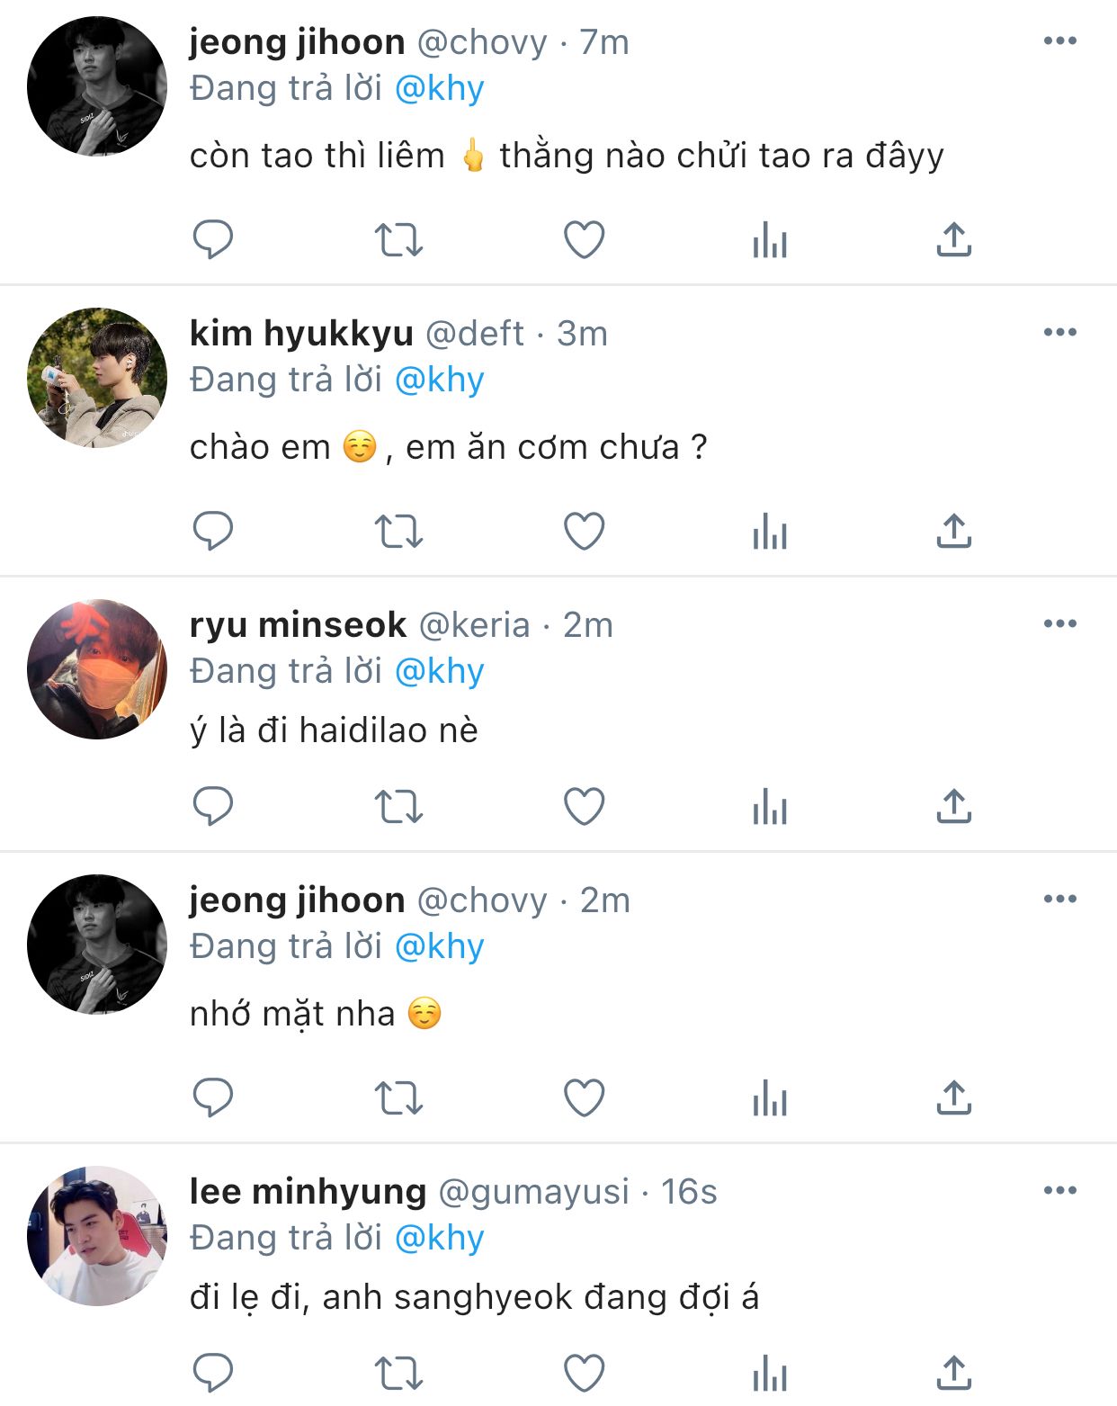
Task: Open lee minhyung's display name
Action: click(x=308, y=1192)
